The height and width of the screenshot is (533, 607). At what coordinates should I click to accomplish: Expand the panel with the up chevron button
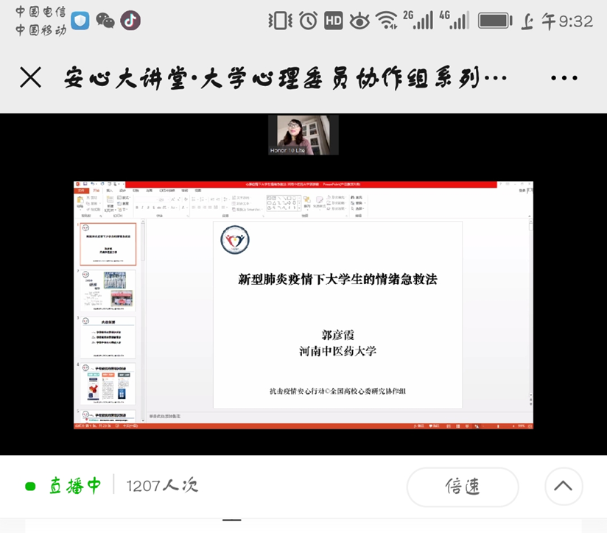coord(564,487)
